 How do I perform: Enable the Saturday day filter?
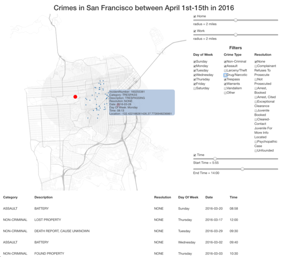point(194,88)
